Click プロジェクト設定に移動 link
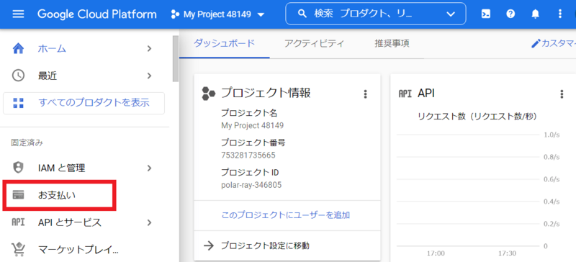 click(x=265, y=245)
